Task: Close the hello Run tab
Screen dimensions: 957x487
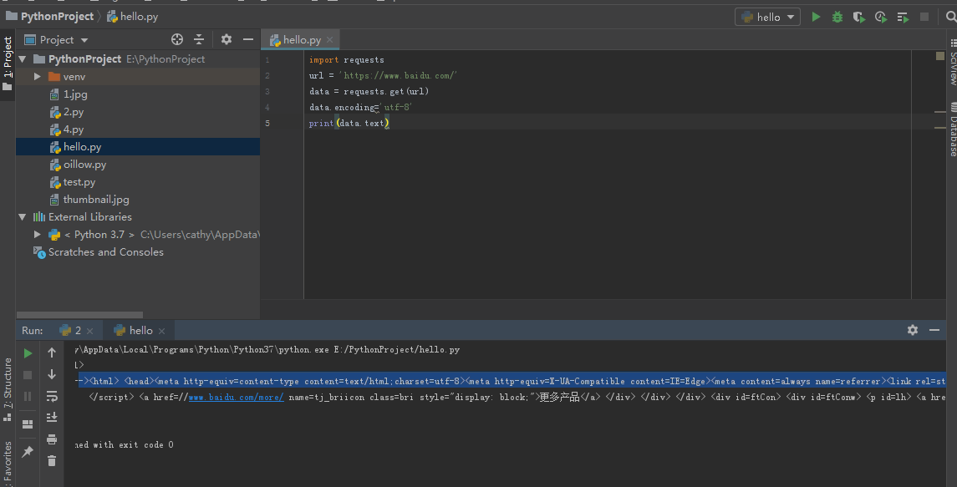Action: tap(162, 331)
